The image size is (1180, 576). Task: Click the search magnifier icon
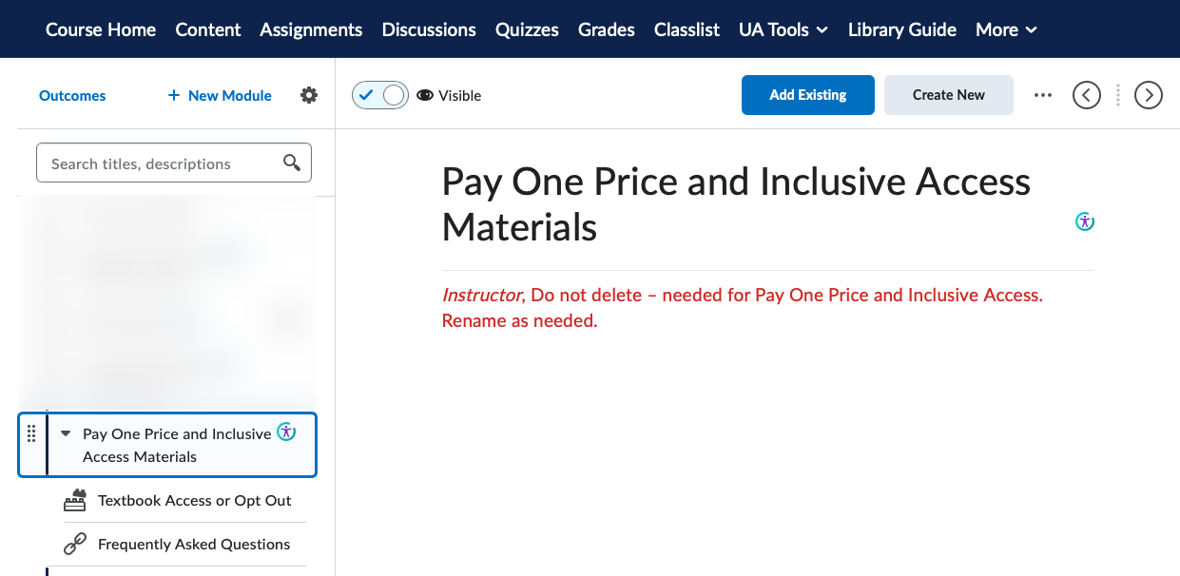[x=293, y=163]
